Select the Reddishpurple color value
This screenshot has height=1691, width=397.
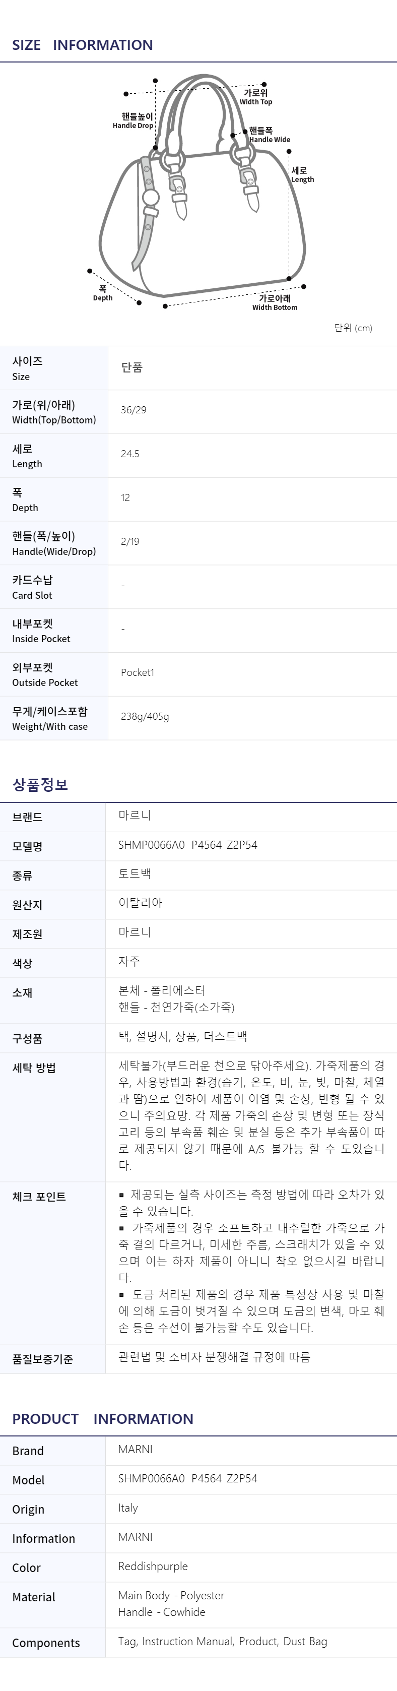point(153,1567)
